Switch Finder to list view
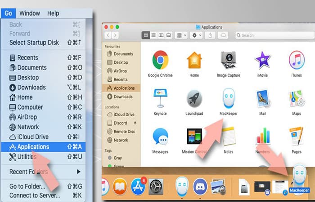The image size is (315, 202). click(x=153, y=35)
